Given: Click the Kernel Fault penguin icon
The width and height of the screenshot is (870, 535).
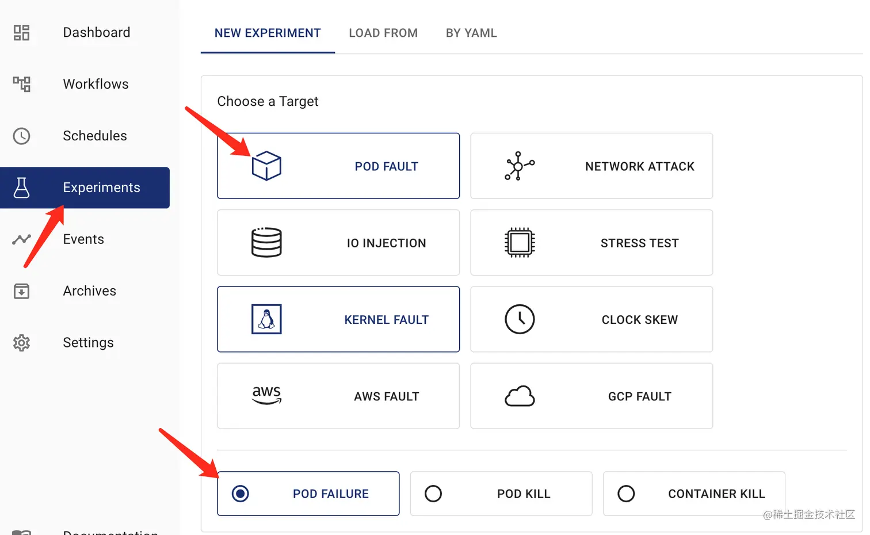Looking at the screenshot, I should click(266, 319).
